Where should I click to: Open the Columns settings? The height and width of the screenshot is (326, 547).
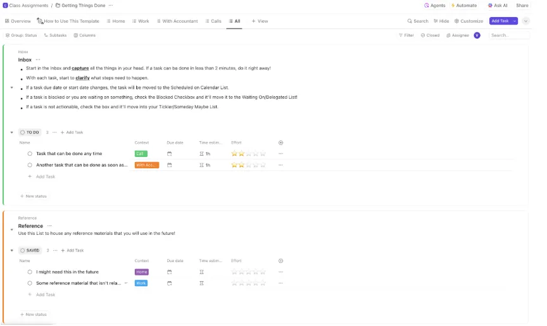(x=84, y=35)
